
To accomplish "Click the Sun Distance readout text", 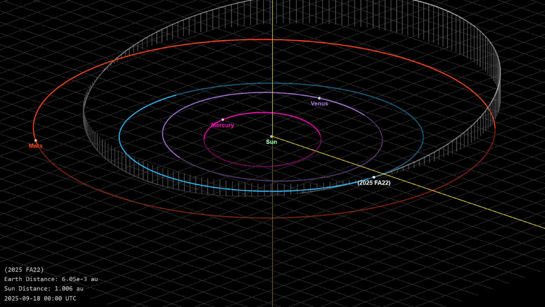I will 44,289.
